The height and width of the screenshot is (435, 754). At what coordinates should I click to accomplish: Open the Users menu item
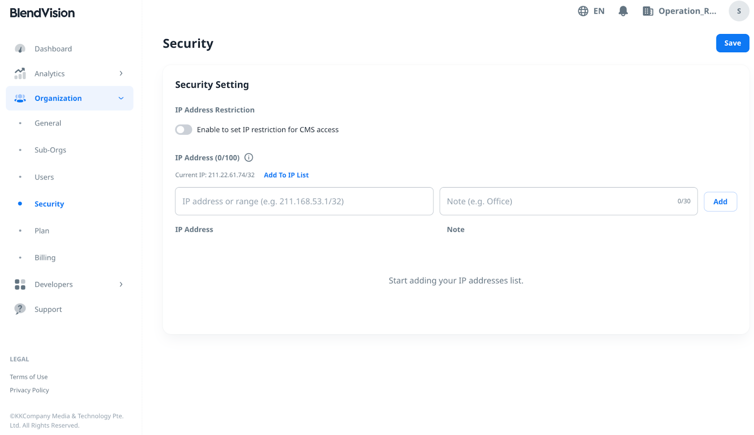[44, 177]
